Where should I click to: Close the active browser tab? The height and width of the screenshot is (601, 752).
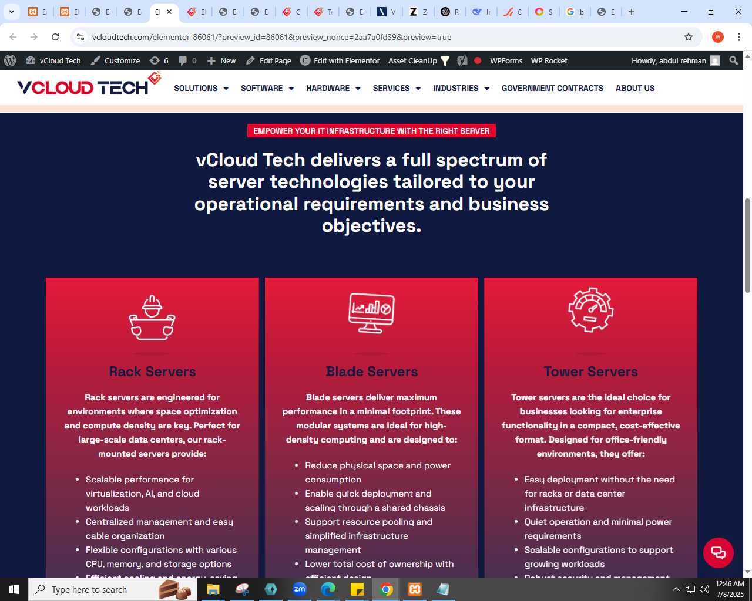169,12
